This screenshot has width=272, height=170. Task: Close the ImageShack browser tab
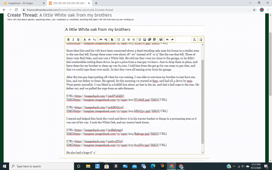coord(44,3)
